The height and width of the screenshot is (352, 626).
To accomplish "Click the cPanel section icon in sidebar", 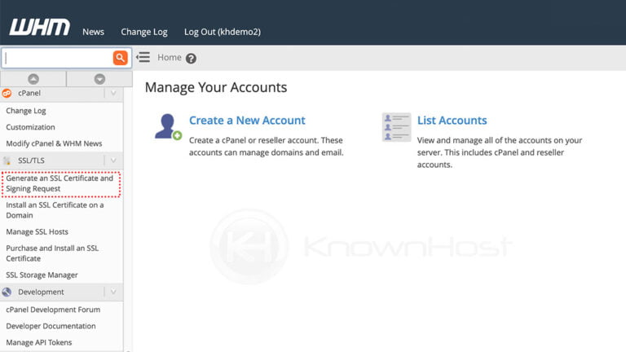I will coord(7,94).
